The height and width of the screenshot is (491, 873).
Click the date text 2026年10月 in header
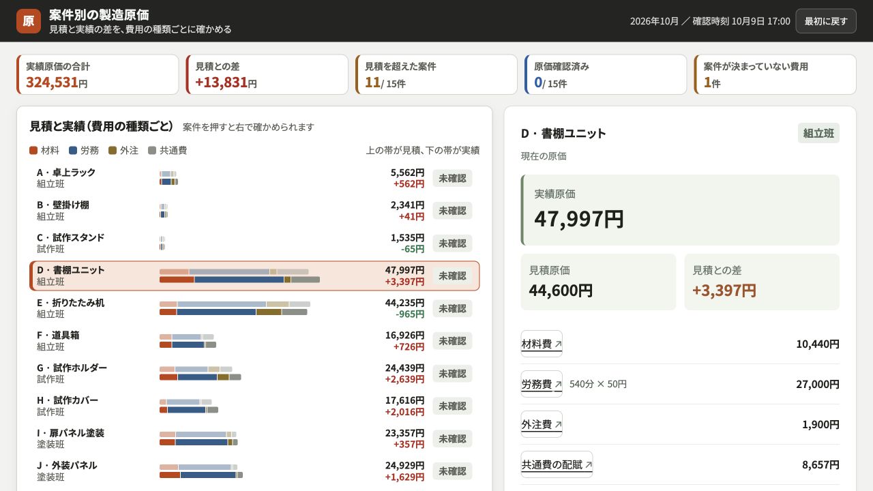click(654, 21)
